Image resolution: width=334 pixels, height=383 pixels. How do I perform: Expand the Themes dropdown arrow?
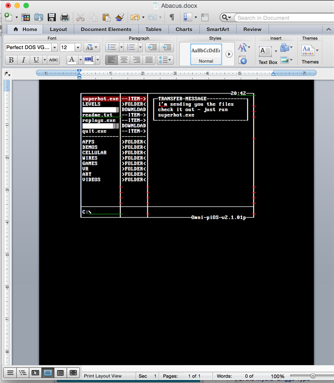click(317, 50)
